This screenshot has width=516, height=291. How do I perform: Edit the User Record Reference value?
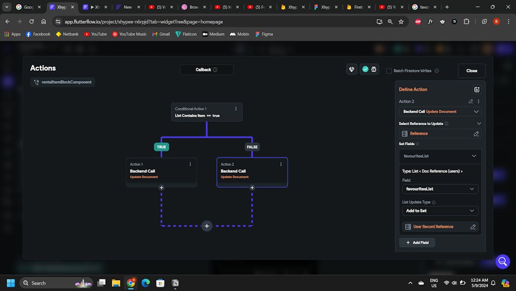(473, 226)
